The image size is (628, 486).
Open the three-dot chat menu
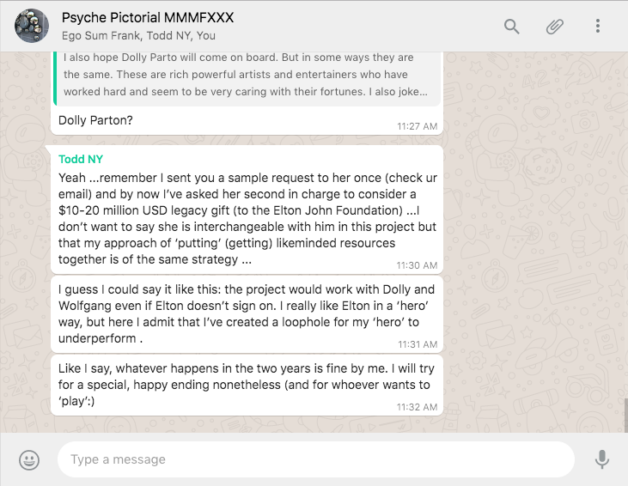pos(598,27)
